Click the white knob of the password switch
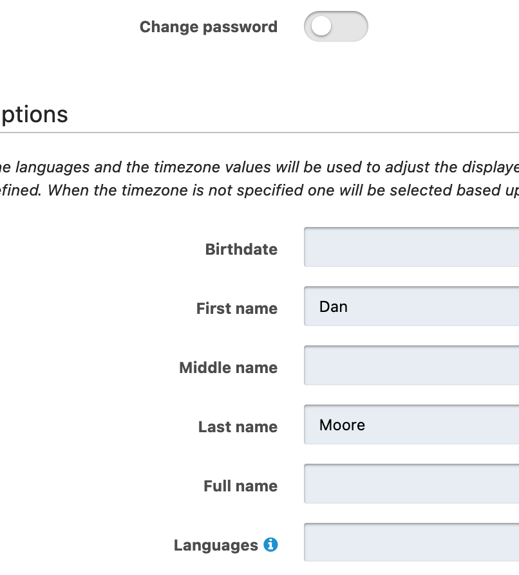The width and height of the screenshot is (519, 575). [x=321, y=27]
